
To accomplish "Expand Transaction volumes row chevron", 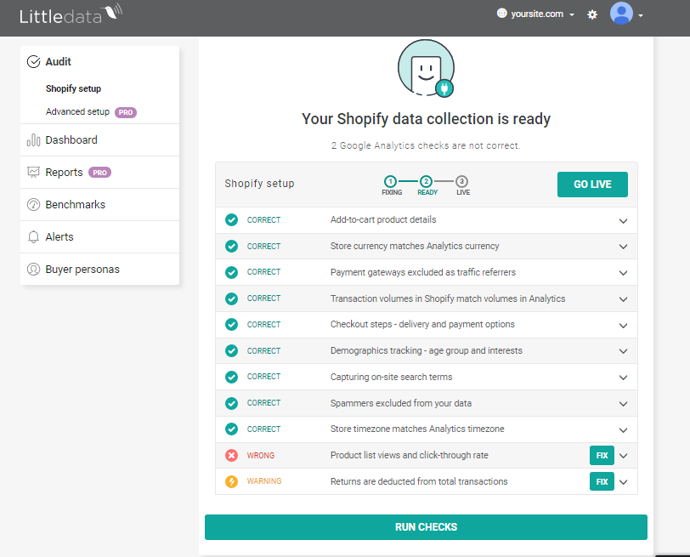I will coord(623,299).
